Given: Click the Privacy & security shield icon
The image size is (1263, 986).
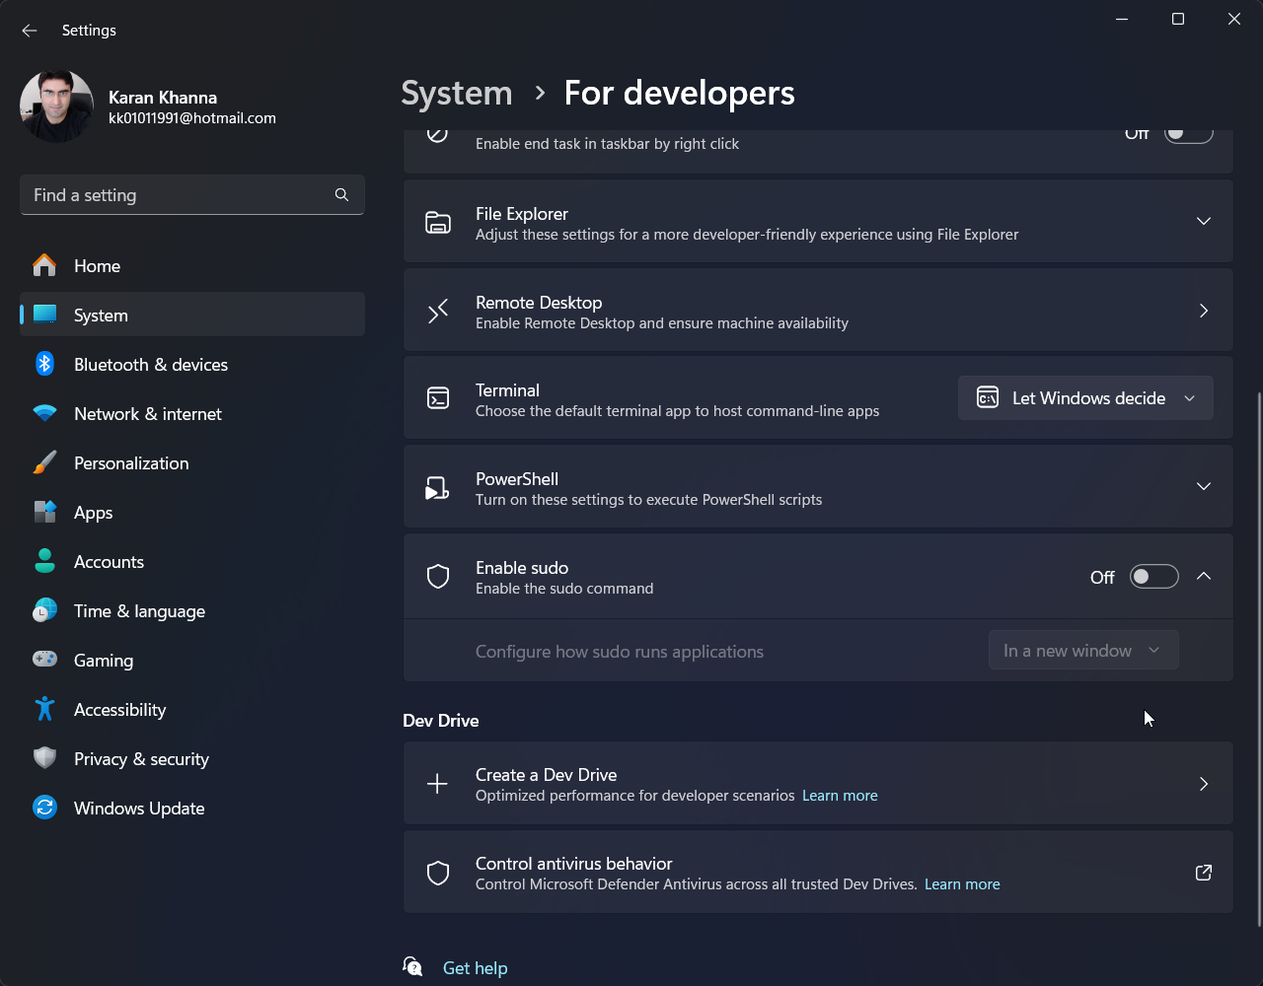Looking at the screenshot, I should point(44,758).
